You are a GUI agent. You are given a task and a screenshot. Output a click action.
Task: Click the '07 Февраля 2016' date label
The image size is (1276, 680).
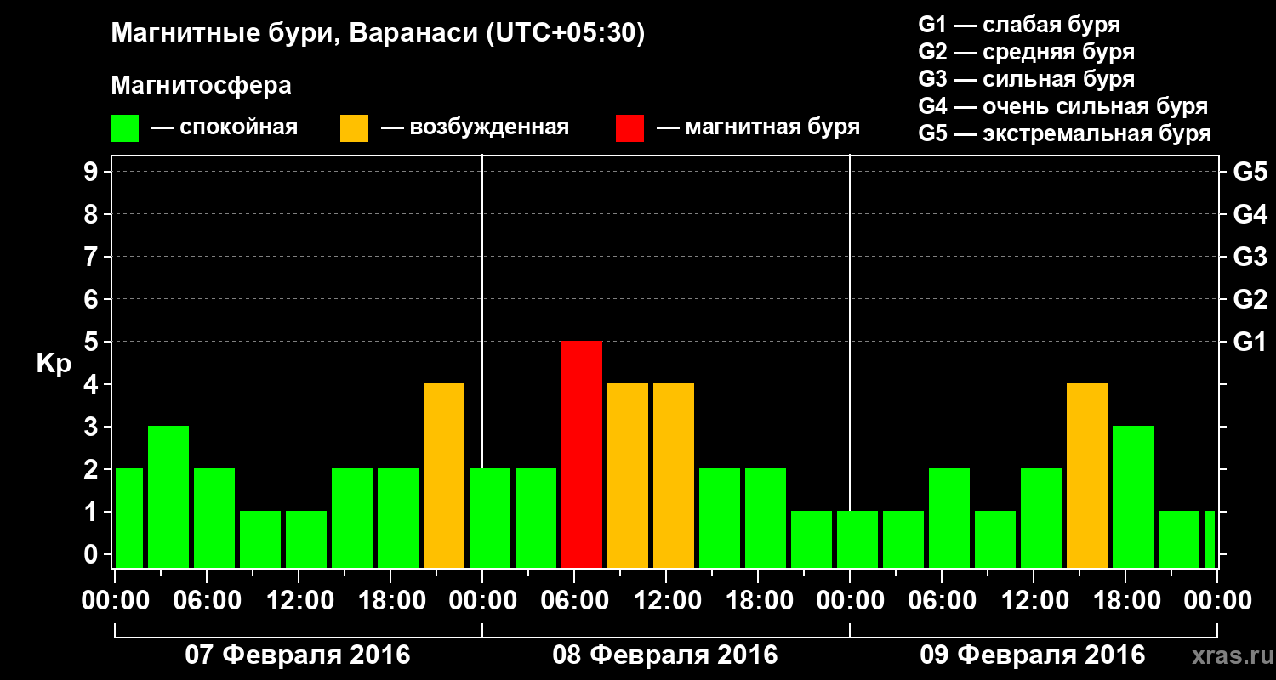pyautogui.click(x=298, y=655)
